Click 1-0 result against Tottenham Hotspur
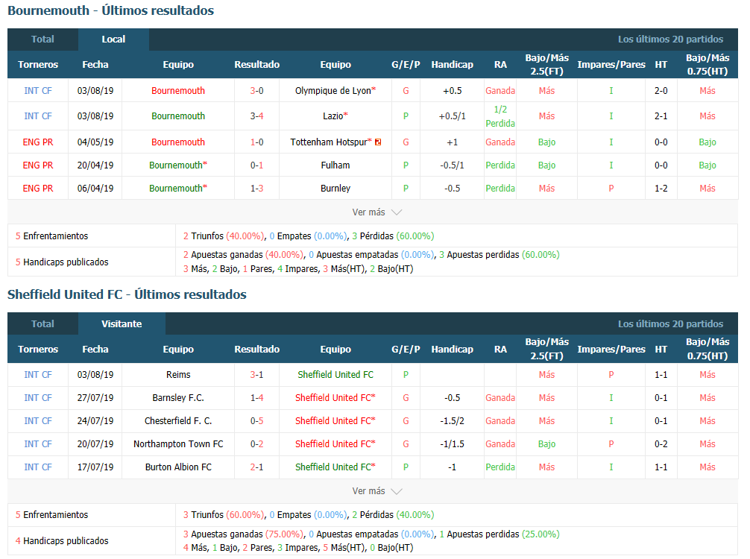 point(257,142)
